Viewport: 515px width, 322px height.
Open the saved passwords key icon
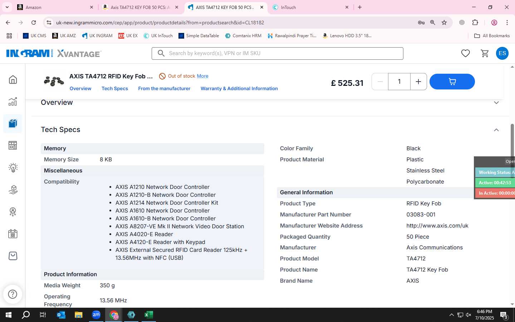(421, 23)
